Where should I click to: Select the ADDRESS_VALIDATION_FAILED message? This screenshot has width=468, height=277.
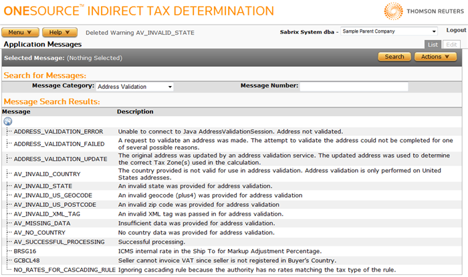pos(59,144)
